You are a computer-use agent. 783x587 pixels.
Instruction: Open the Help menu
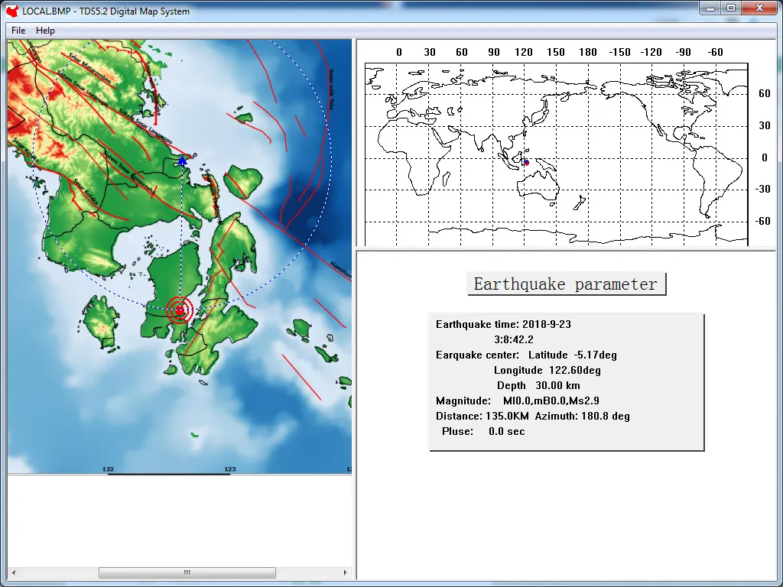[45, 31]
